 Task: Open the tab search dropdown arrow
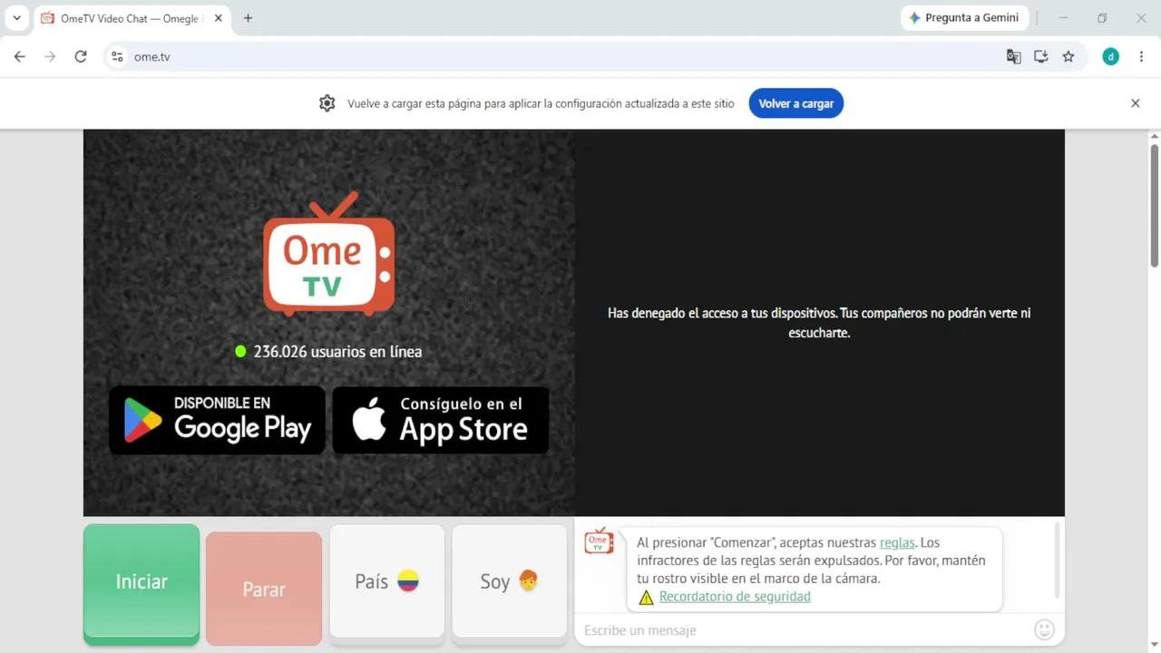click(x=16, y=18)
